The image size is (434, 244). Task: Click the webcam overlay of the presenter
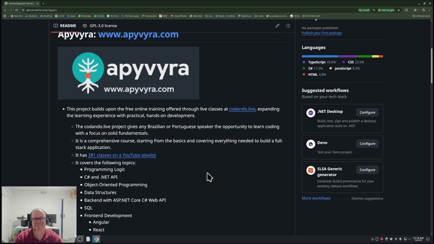point(39,214)
